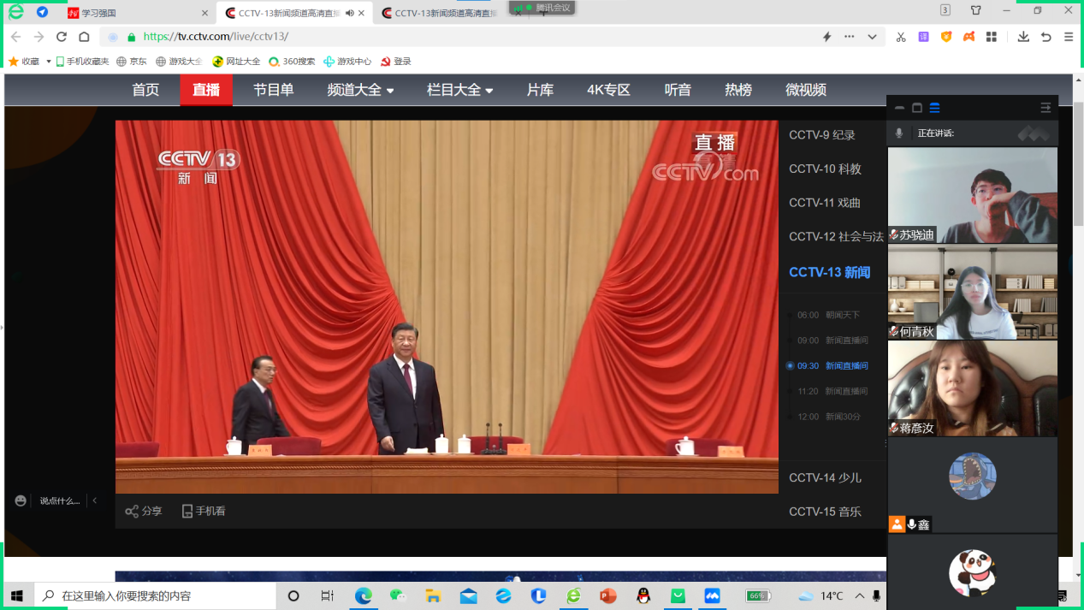Image resolution: width=1084 pixels, height=610 pixels.
Task: Open WeChat from the Windows taskbar
Action: click(397, 595)
